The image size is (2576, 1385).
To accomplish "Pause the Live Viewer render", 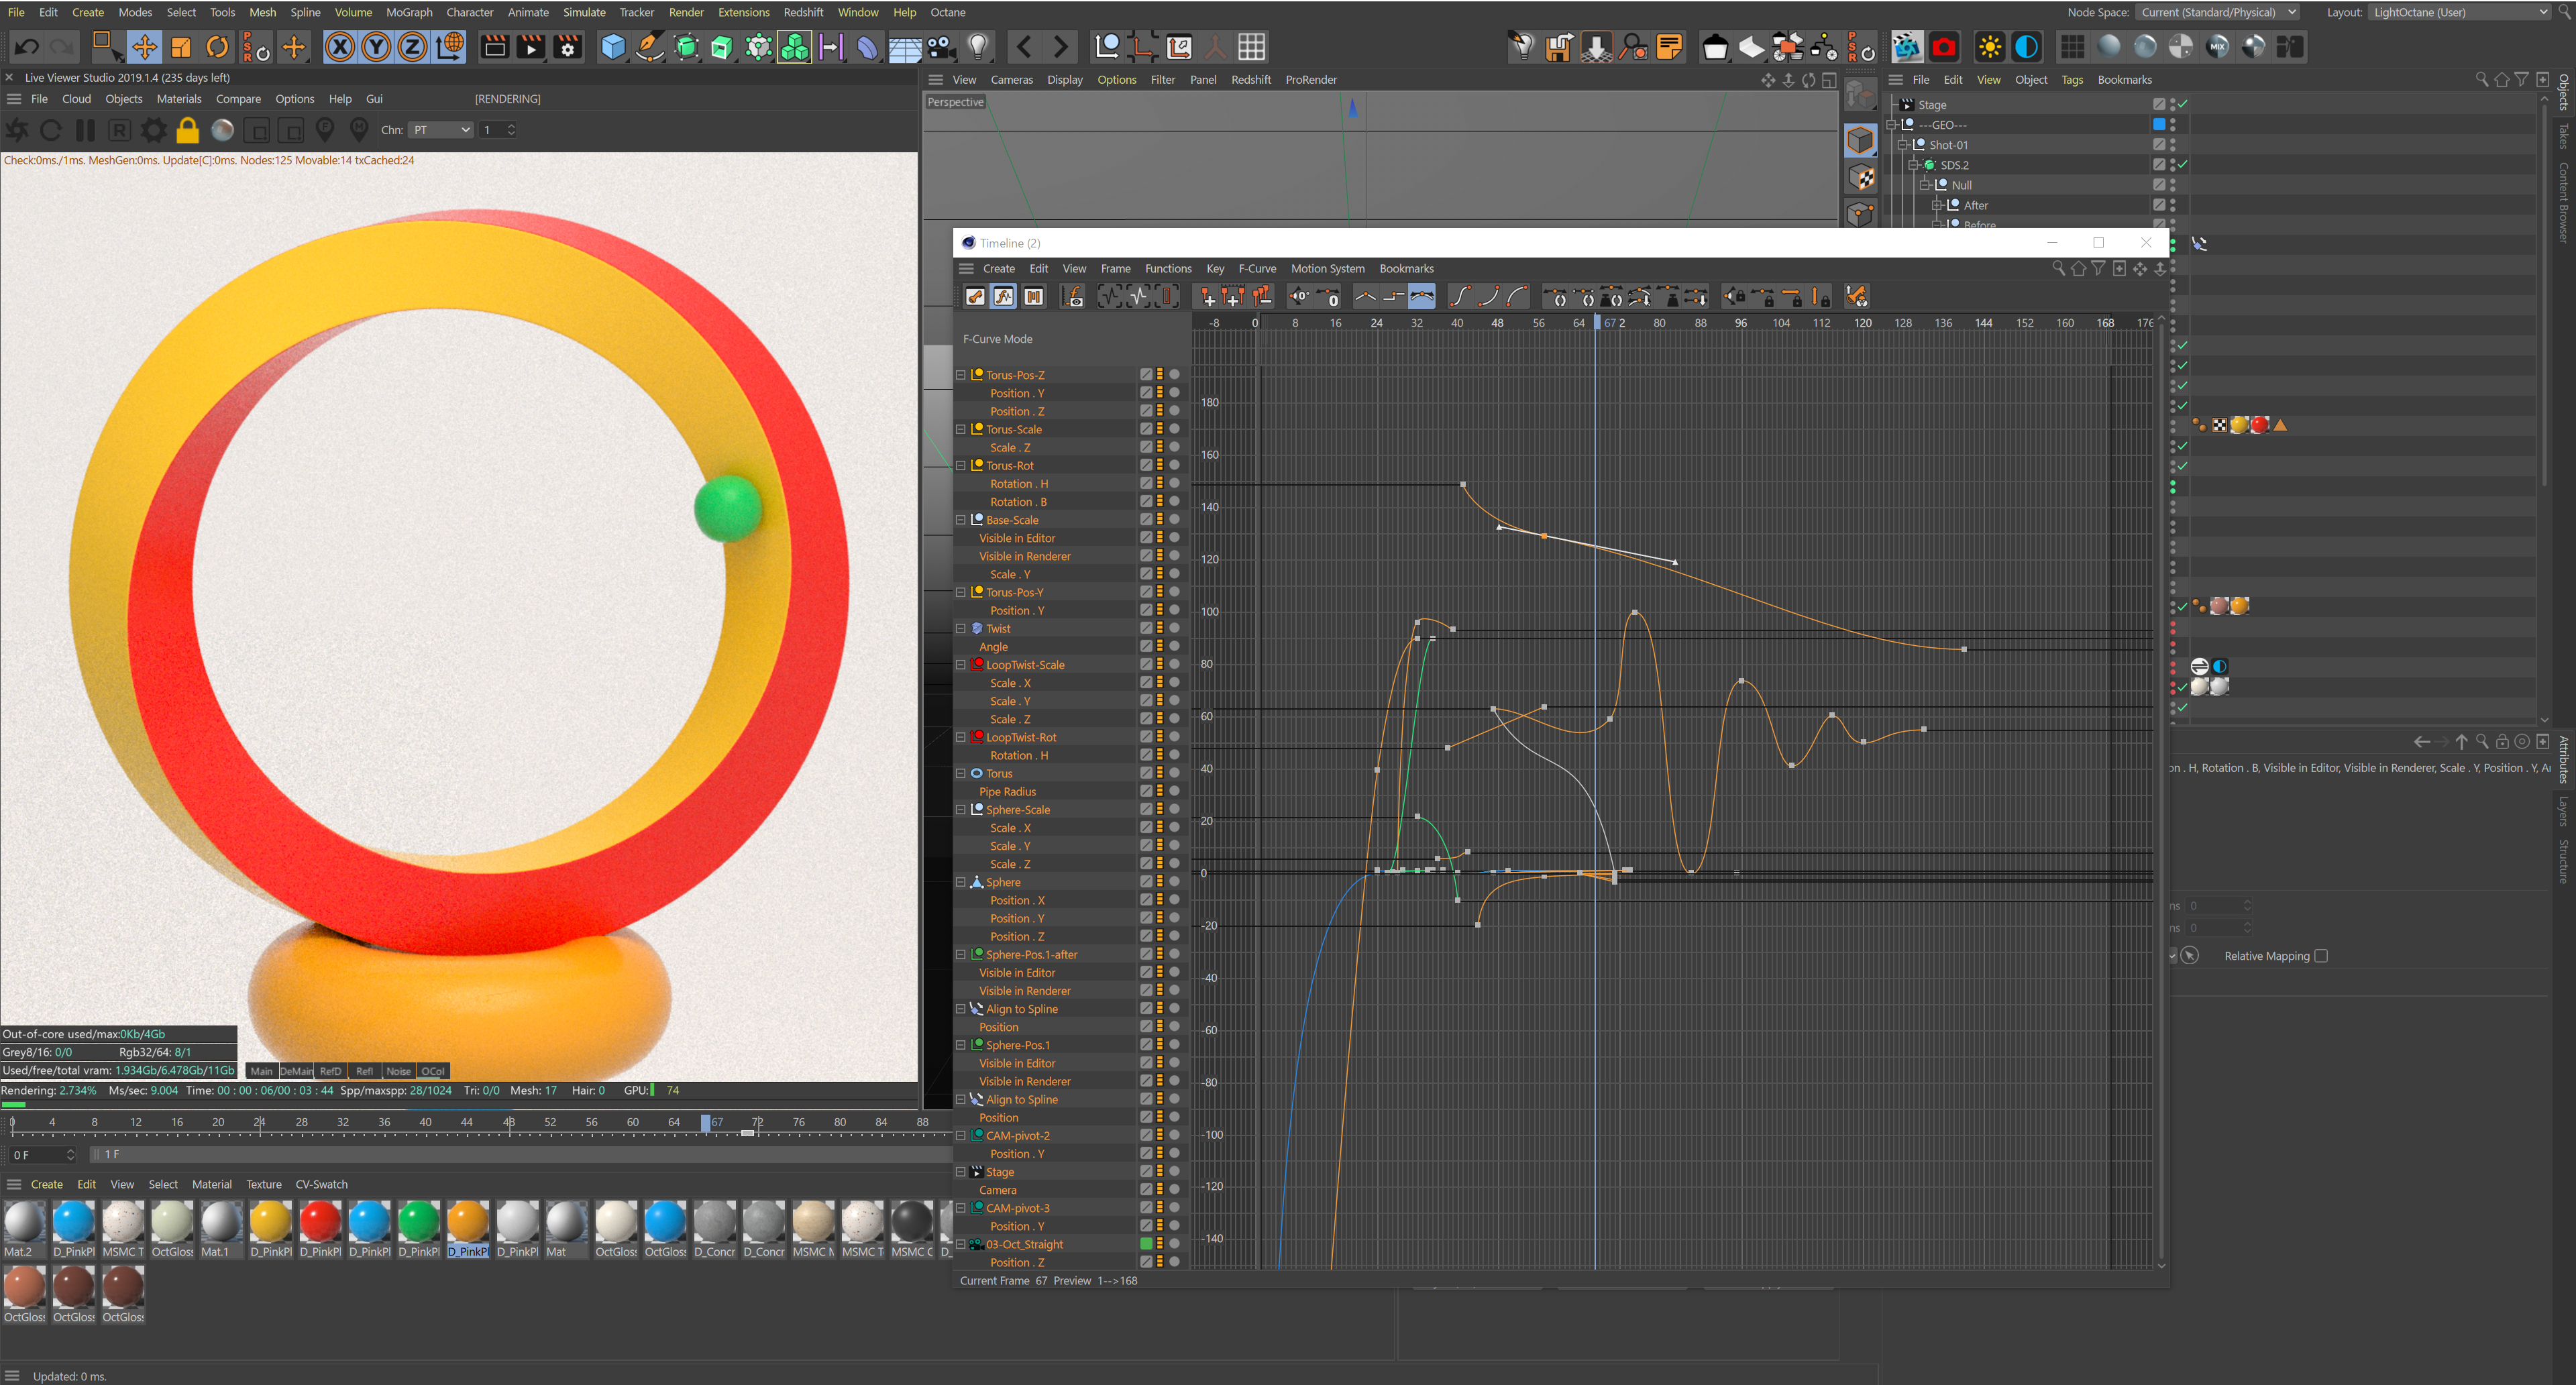I will coord(85,130).
